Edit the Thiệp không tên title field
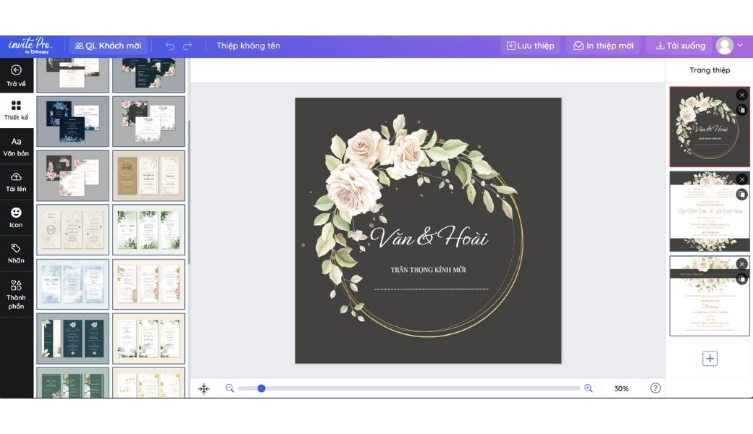 248,46
